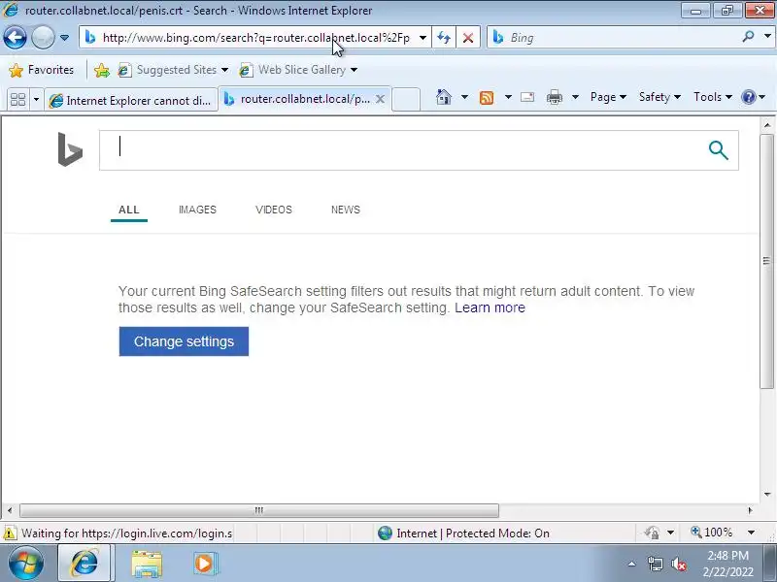Open the Page menu

(608, 97)
